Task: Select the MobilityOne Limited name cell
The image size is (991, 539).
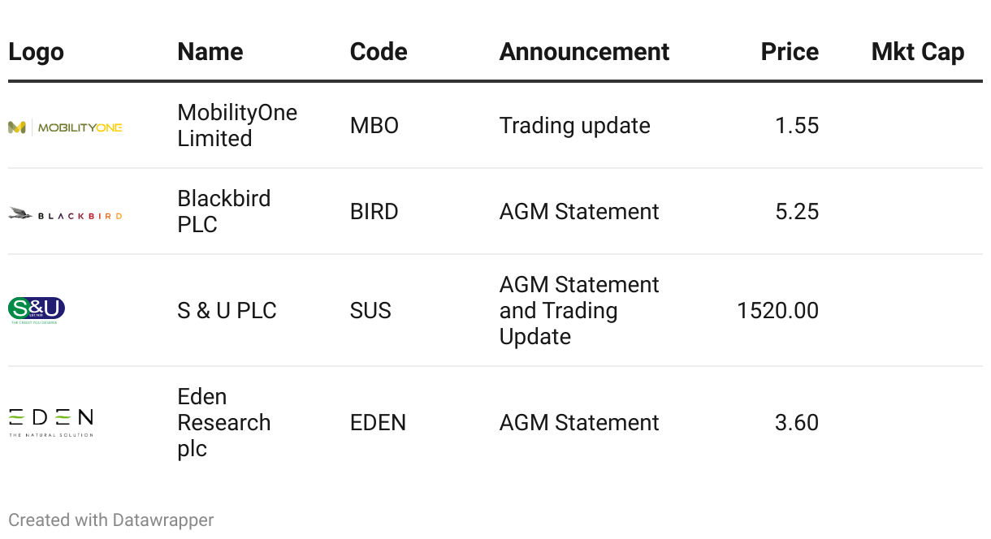Action: (x=237, y=125)
